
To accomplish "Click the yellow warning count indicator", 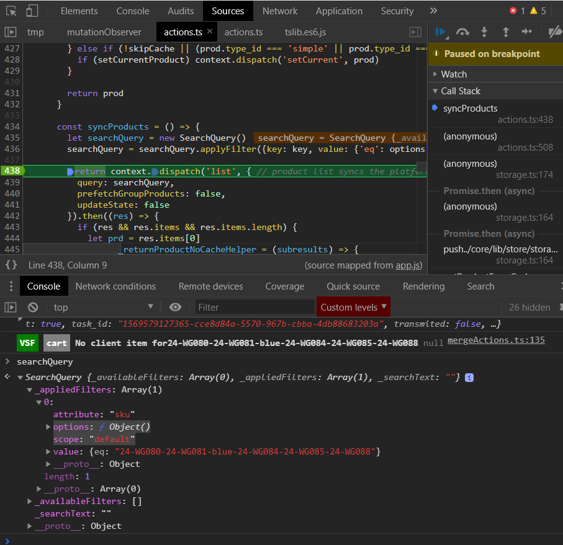I will click(538, 11).
